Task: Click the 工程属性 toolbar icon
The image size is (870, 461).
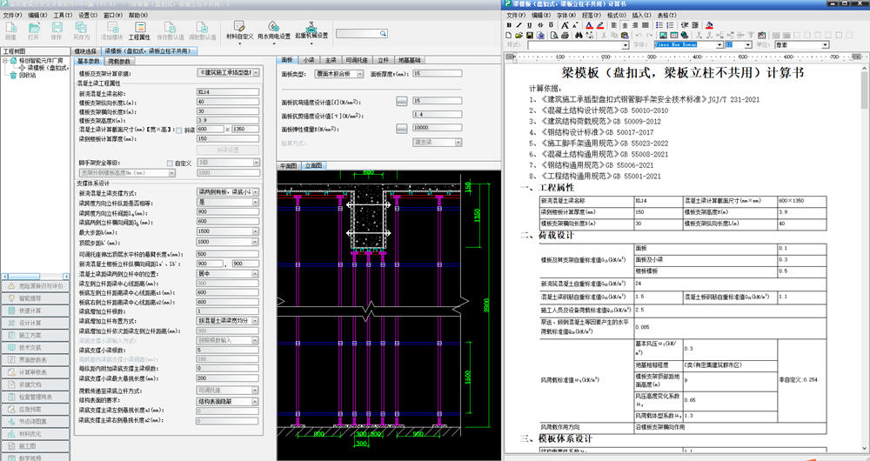Action: coord(139,32)
